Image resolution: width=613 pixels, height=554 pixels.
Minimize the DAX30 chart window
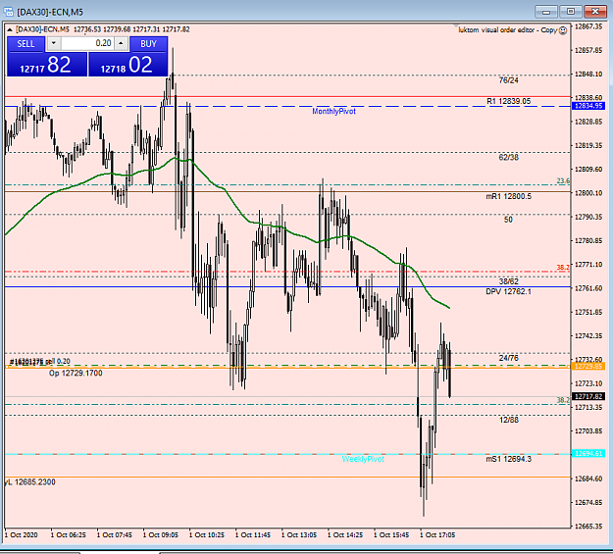(546, 12)
